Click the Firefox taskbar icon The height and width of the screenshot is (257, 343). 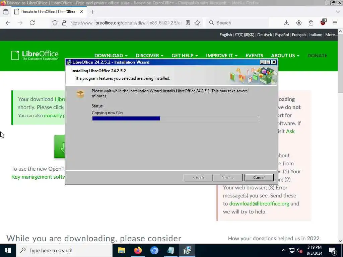[x=138, y=250]
